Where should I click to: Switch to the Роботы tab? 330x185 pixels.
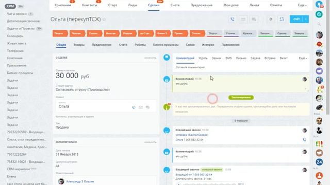[140, 45]
